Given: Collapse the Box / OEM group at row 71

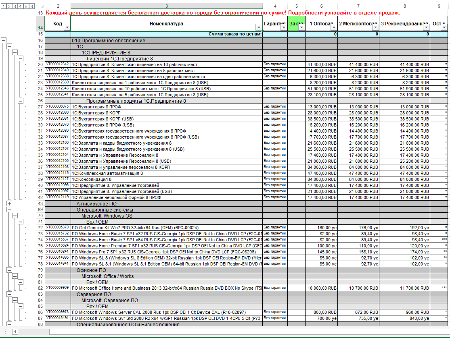Looking at the screenshot, I should 21,222.
